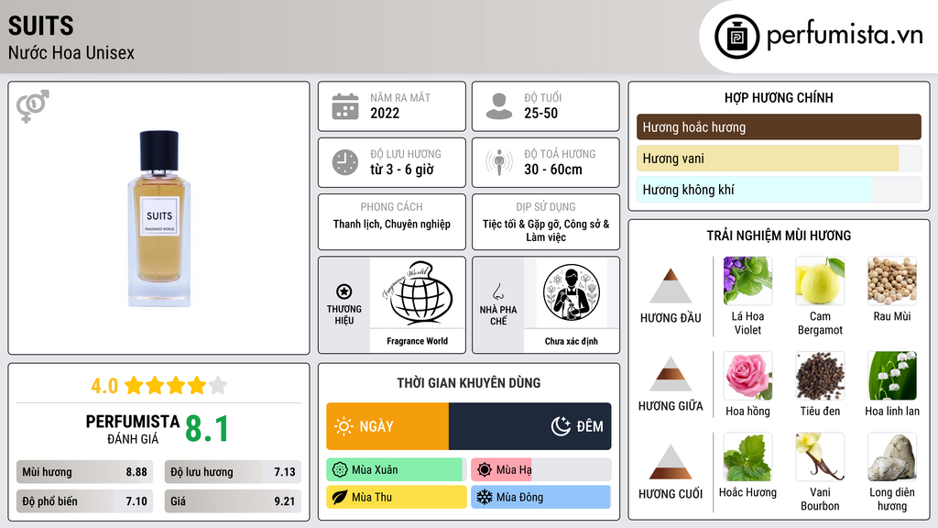Click the sillage icon beside Độ toả hương

[x=499, y=162]
